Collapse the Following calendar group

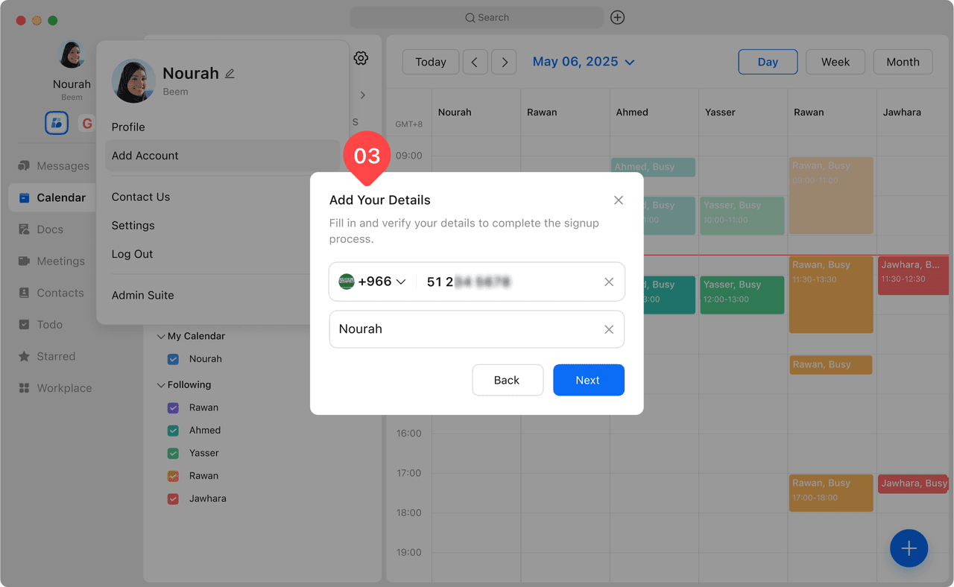[x=161, y=385]
